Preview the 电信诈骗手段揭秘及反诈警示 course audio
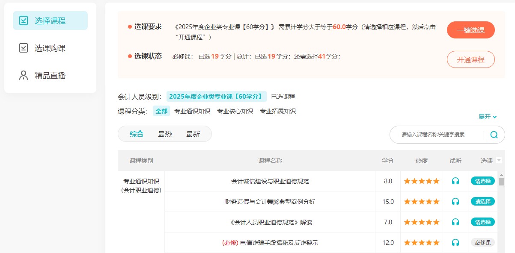Viewport: 515px width, 253px height. pos(455,242)
